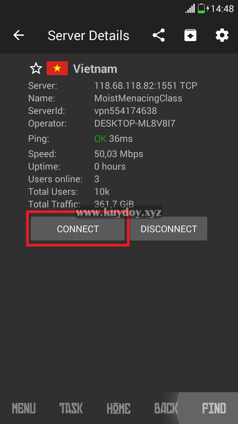Screen dimensions: 238x424
Task: Tap the Server Details title
Action: 88,35
